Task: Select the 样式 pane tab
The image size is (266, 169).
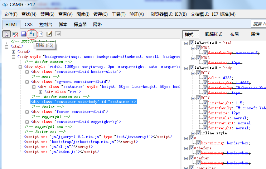Action: 190,35
